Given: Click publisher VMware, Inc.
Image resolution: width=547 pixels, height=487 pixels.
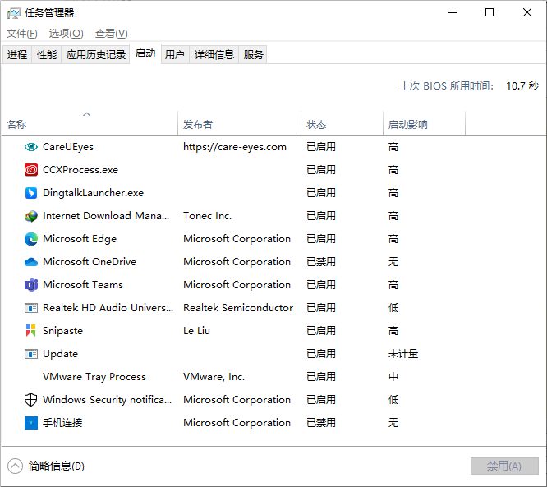Looking at the screenshot, I should (214, 377).
